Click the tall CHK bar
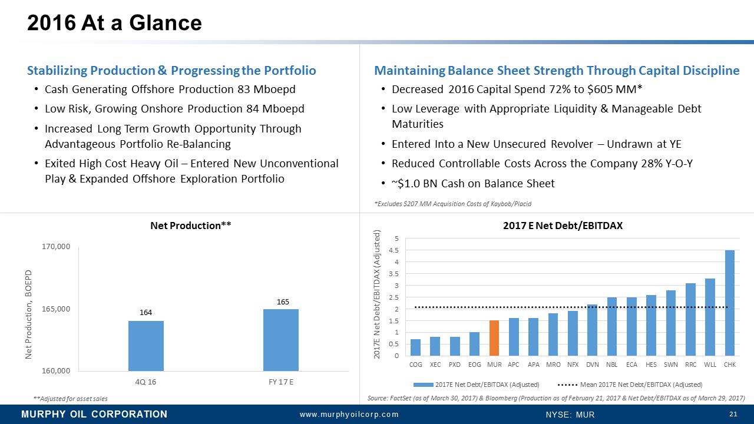 pyautogui.click(x=730, y=303)
